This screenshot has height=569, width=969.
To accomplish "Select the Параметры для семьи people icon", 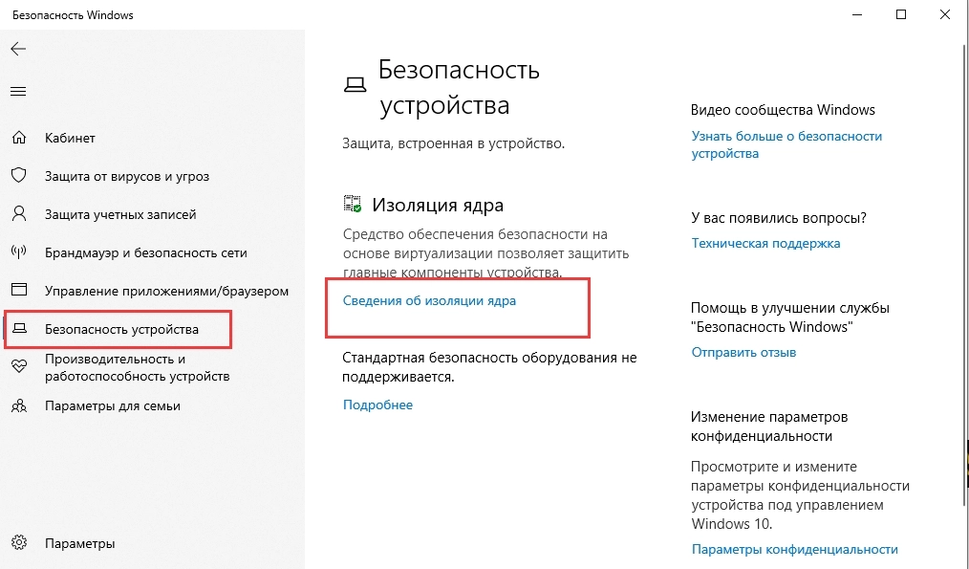I will pos(17,405).
